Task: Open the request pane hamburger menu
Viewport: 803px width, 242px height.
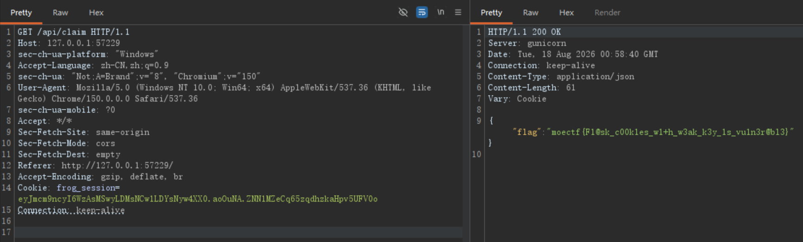Action: [x=458, y=13]
